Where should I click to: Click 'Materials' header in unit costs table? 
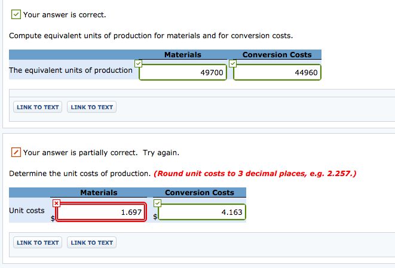point(99,193)
